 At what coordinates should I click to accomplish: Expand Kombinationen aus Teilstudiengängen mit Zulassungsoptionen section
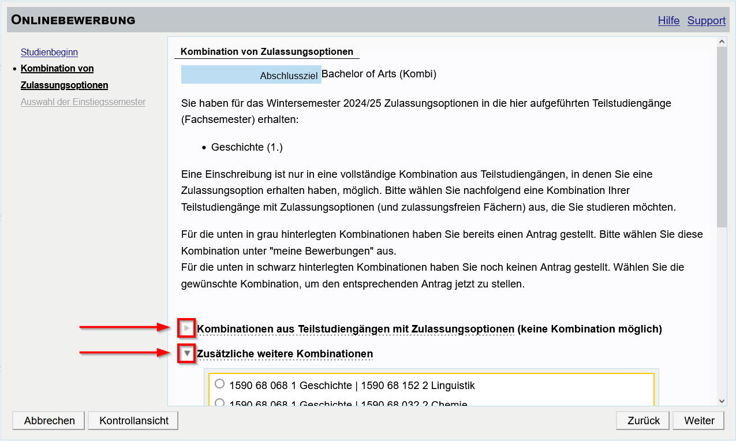pos(186,328)
